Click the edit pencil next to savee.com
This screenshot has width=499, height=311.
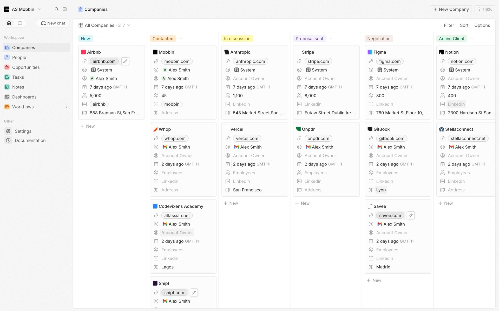411,215
